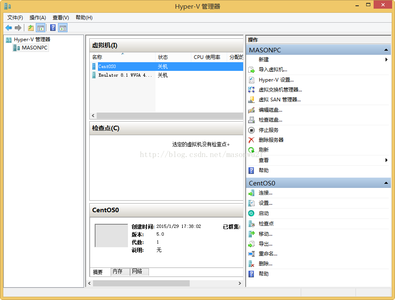The width and height of the screenshot is (395, 300).
Task: Click the VM list horizontal scrollbar track
Action: (170, 115)
